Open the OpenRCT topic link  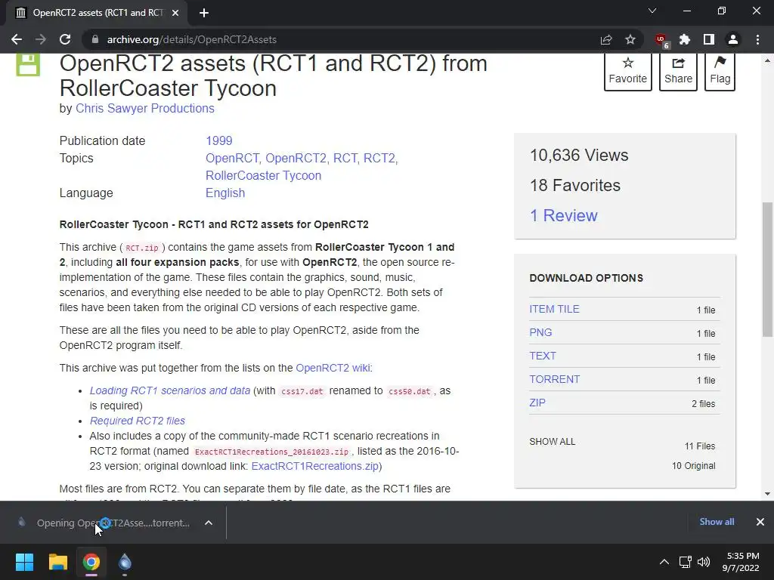[x=233, y=158]
